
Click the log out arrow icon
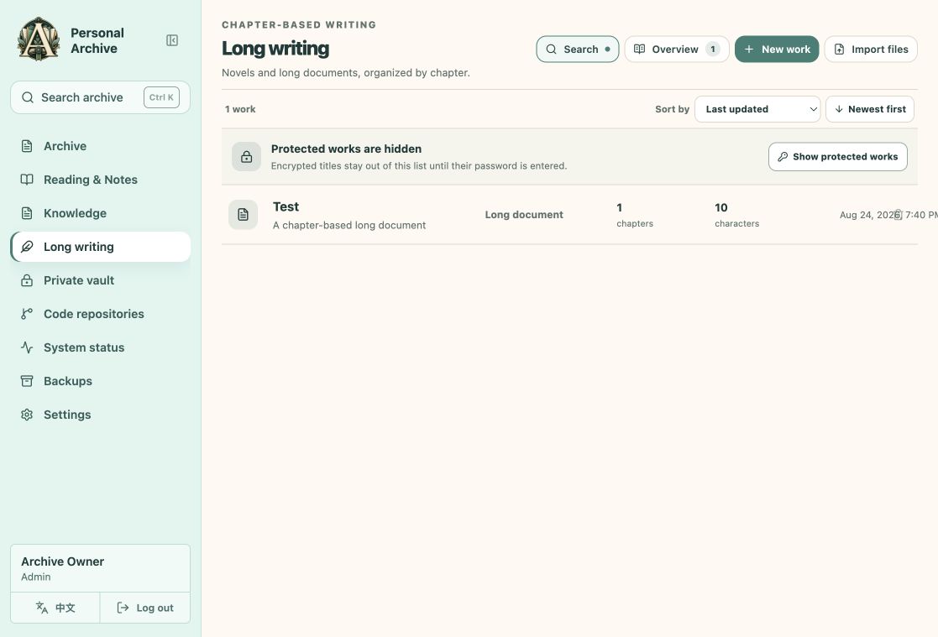pos(123,608)
